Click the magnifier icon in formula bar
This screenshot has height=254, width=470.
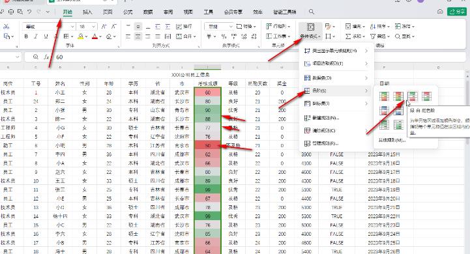tap(36, 57)
